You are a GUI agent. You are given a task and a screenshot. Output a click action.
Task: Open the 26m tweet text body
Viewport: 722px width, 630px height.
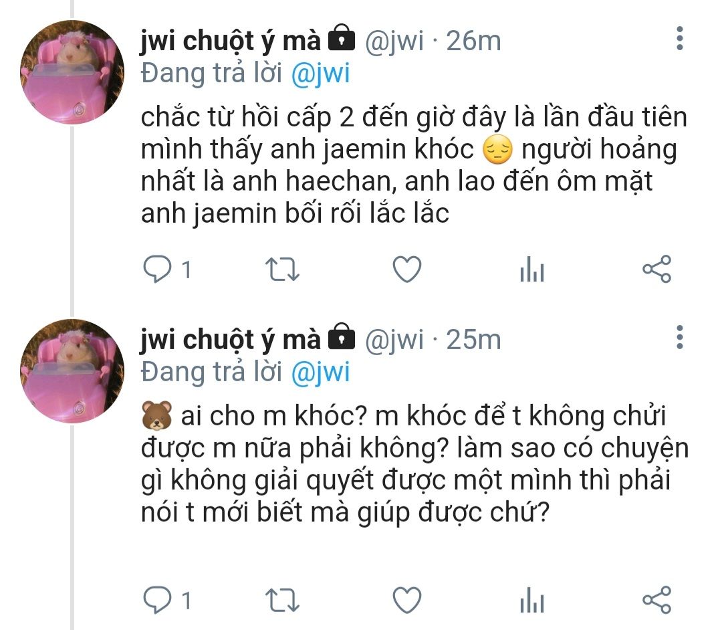point(414,165)
